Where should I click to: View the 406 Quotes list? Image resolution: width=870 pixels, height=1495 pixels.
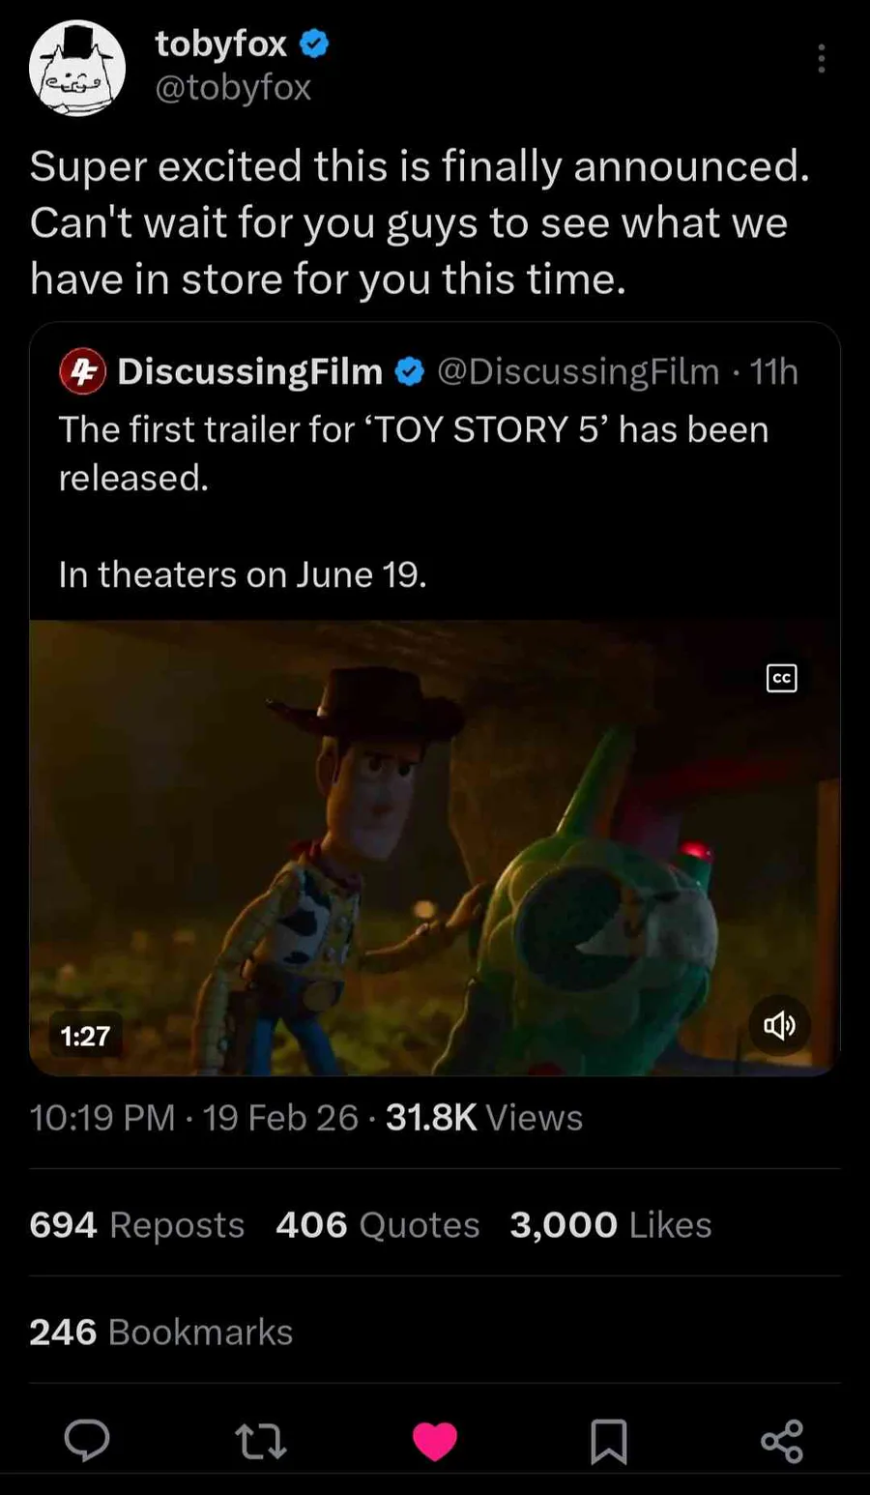[x=377, y=1224]
